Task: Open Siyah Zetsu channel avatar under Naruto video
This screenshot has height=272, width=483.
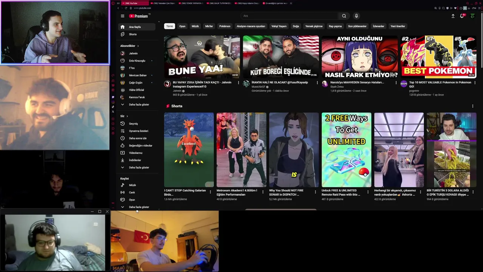Action: tap(325, 84)
